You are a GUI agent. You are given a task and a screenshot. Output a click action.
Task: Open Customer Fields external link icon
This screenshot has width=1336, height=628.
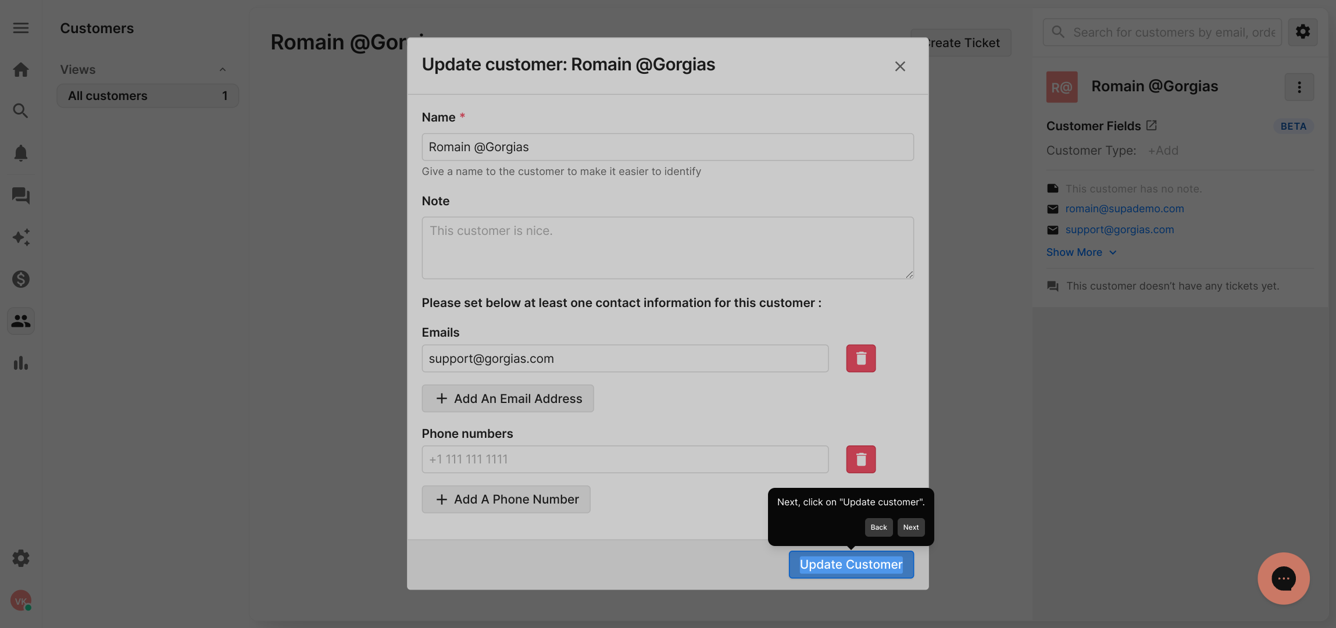click(1152, 126)
